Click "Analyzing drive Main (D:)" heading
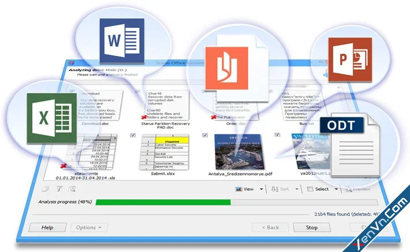410x252 pixels. tap(98, 70)
